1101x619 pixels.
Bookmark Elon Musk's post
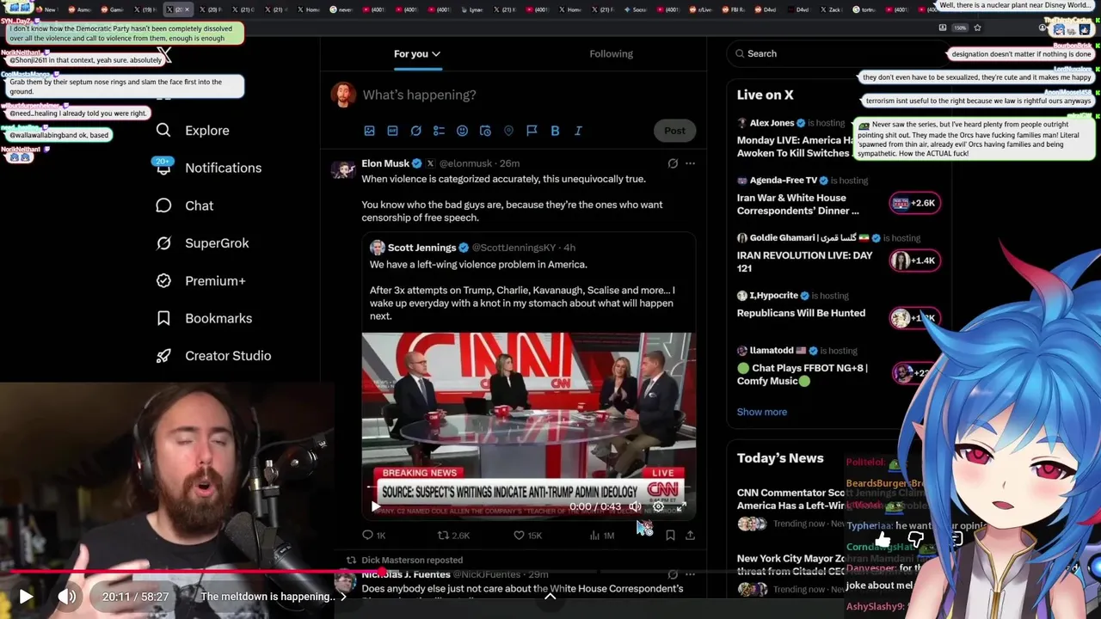point(670,535)
